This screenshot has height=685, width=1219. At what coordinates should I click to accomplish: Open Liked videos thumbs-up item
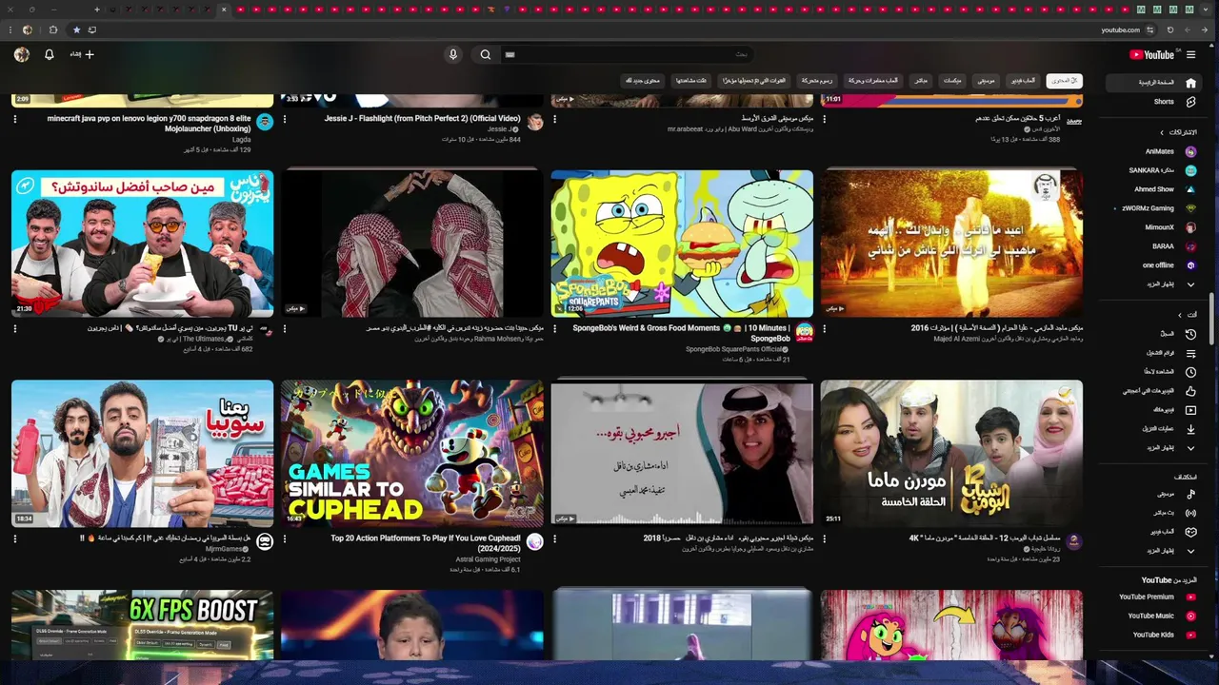(1190, 391)
